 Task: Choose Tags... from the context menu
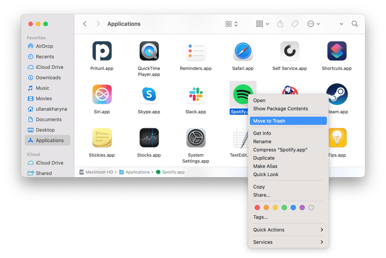[x=288, y=217]
